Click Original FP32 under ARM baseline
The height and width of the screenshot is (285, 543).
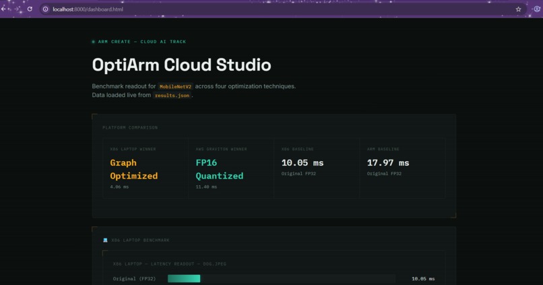coord(384,174)
